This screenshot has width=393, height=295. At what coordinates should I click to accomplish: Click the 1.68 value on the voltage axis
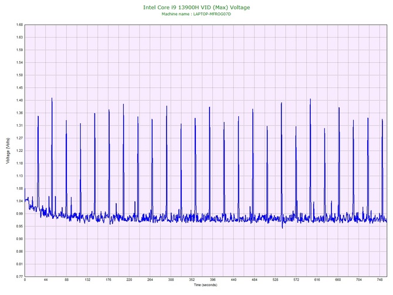point(19,25)
